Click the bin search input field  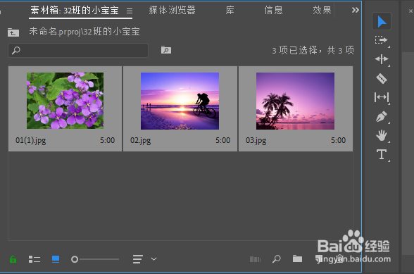click(78, 50)
